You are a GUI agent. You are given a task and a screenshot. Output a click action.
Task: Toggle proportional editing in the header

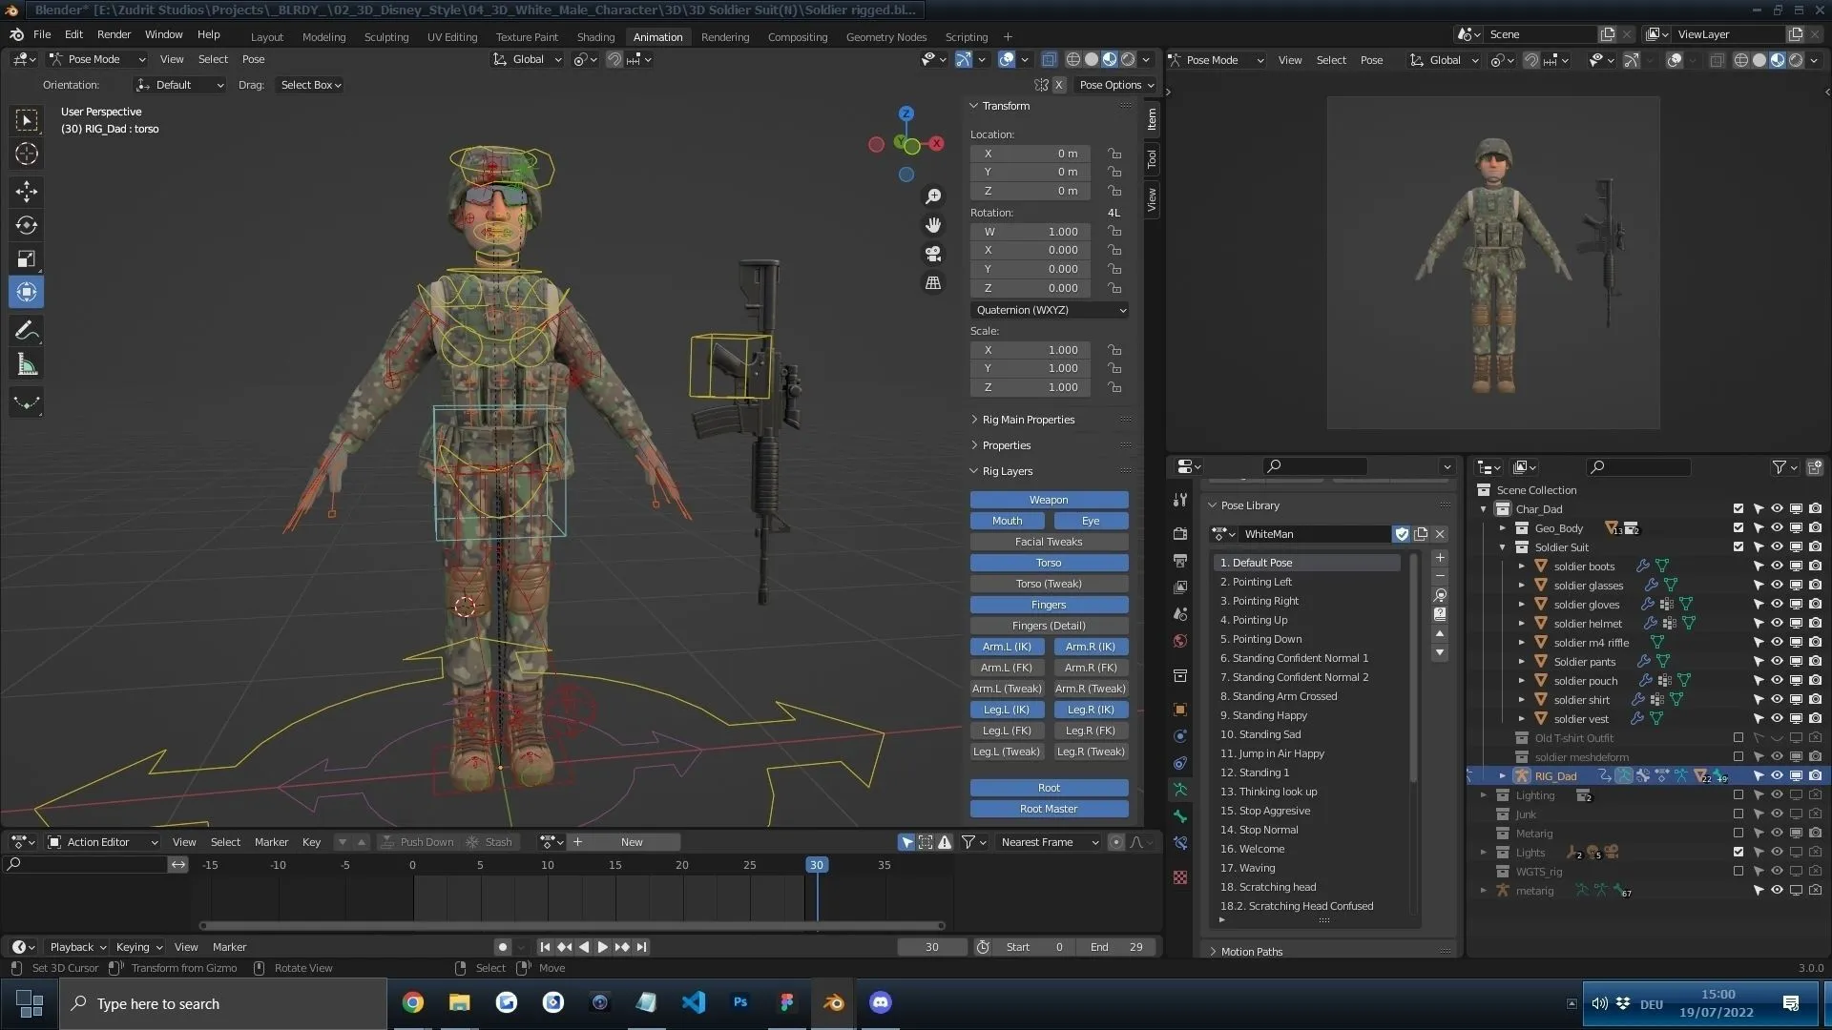coord(581,59)
